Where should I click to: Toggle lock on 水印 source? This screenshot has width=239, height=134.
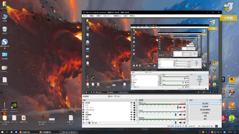pos(134,112)
